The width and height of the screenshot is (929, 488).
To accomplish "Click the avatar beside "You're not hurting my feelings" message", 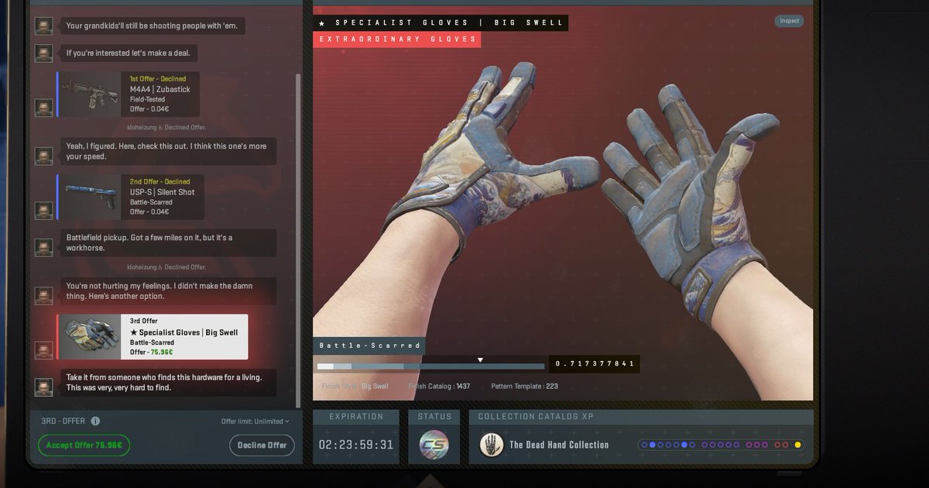I will (x=44, y=296).
